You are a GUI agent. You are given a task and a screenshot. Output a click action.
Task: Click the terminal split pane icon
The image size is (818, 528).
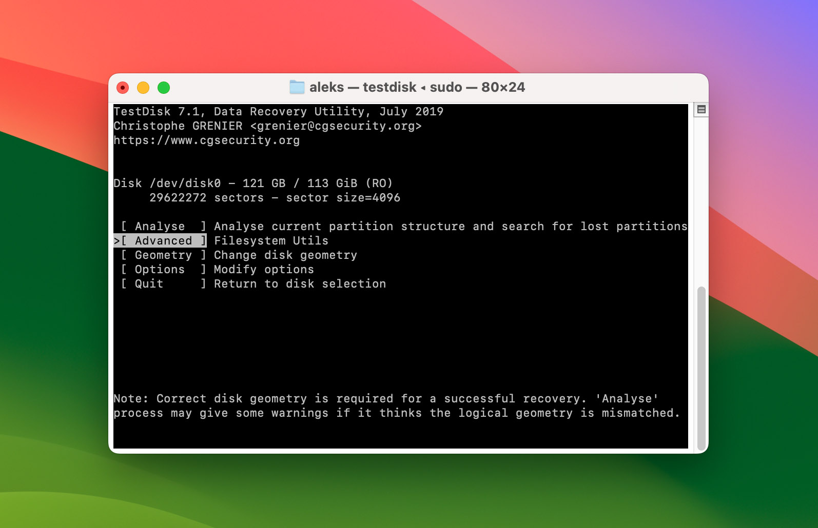click(x=701, y=109)
